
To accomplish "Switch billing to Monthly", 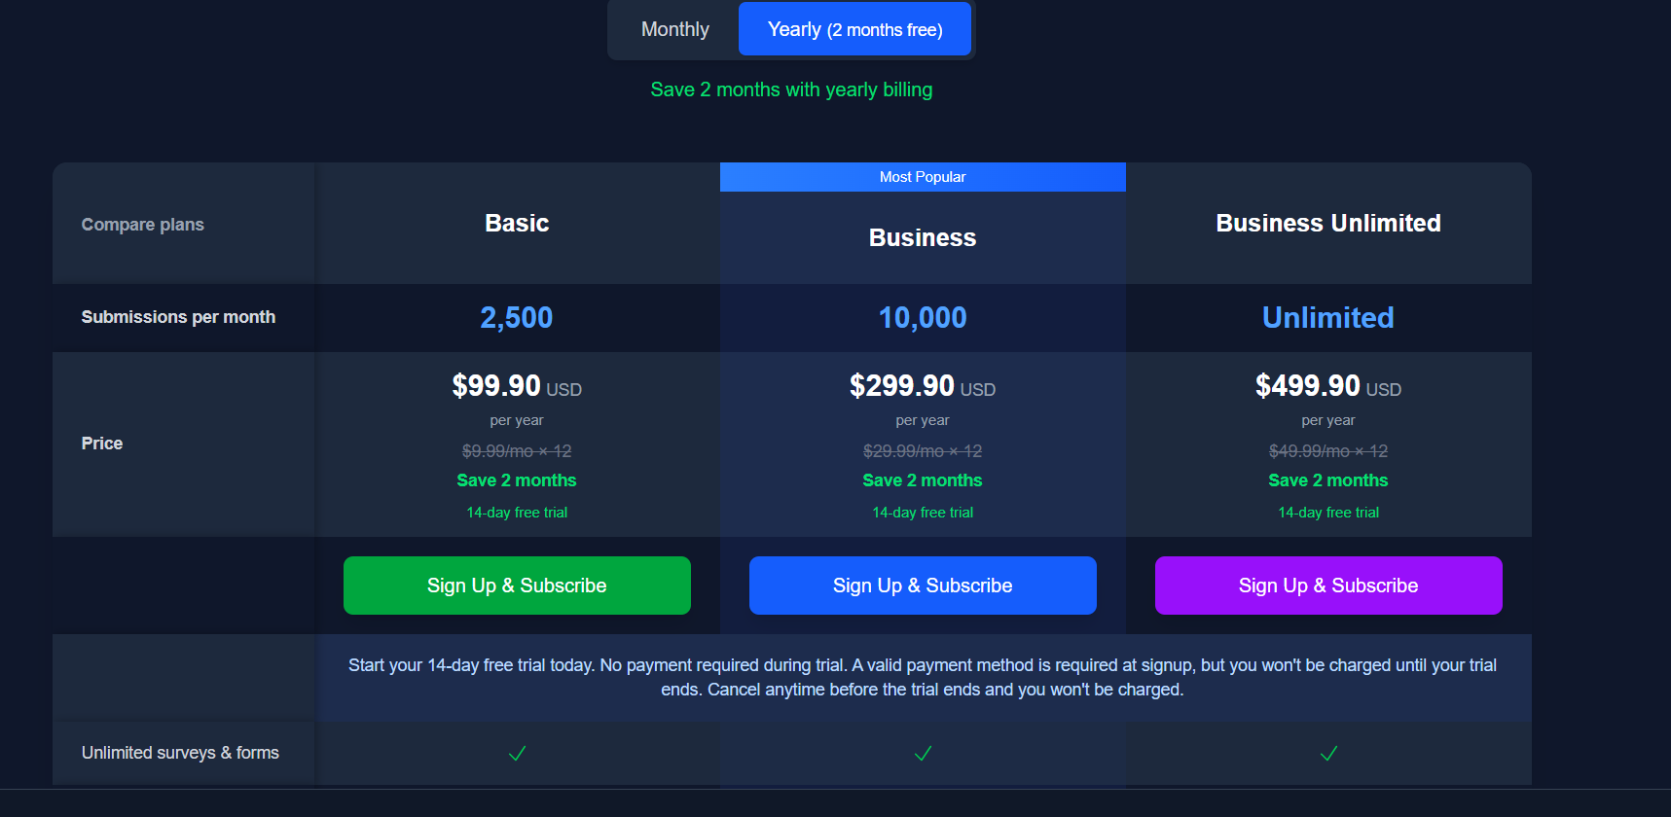I will (674, 29).
